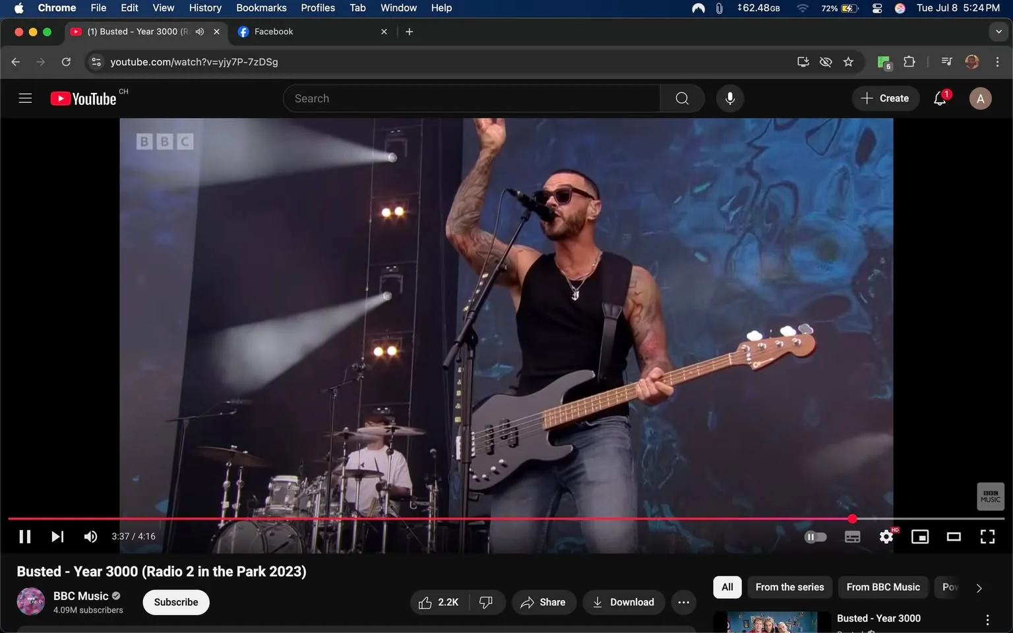The image size is (1013, 633).
Task: Toggle autoplay off in the player
Action: coord(815,536)
